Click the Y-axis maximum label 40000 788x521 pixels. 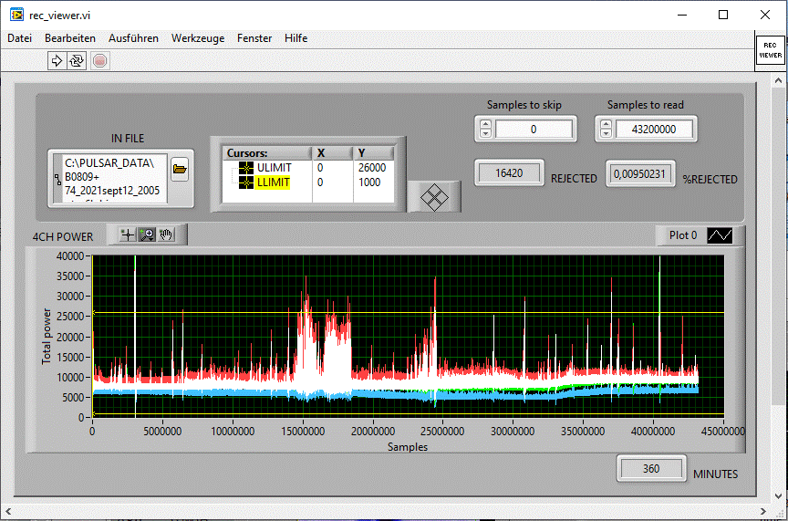click(70, 256)
